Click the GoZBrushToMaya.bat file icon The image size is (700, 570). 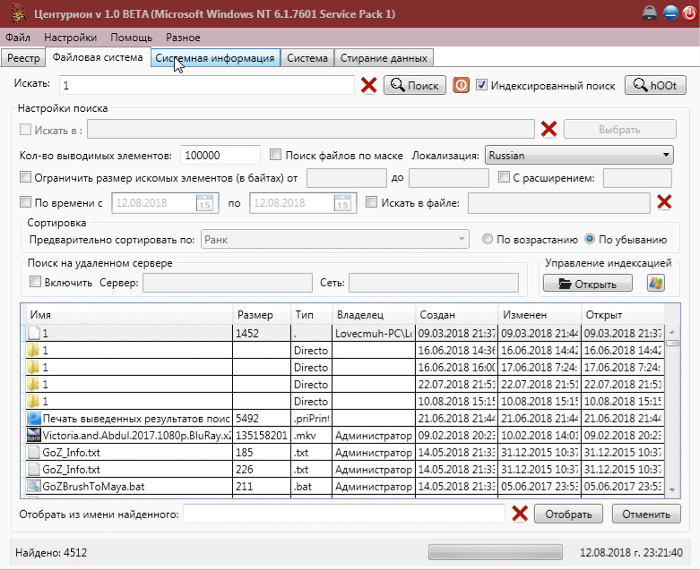(x=33, y=486)
